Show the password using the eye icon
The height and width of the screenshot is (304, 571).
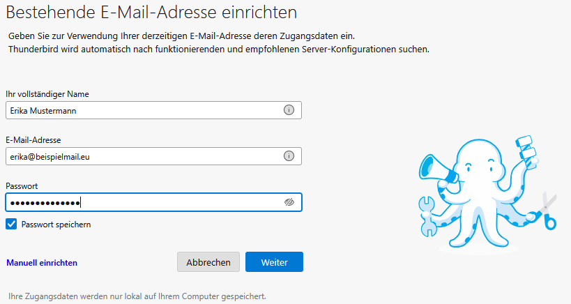point(289,202)
